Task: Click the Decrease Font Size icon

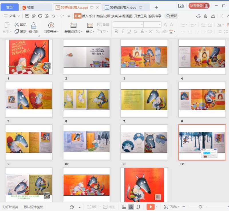Action: (172, 25)
